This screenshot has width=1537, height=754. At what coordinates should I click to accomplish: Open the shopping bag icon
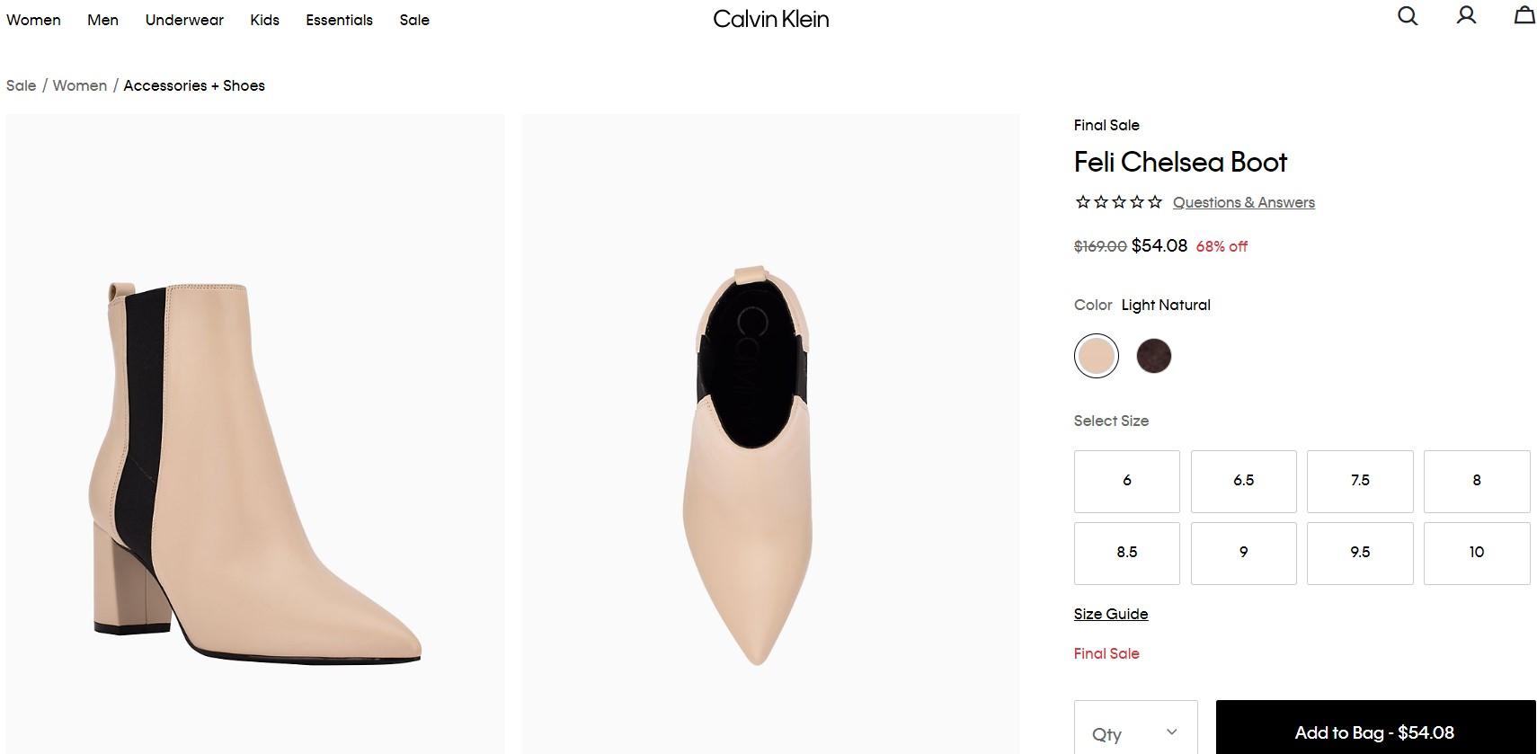click(1524, 15)
